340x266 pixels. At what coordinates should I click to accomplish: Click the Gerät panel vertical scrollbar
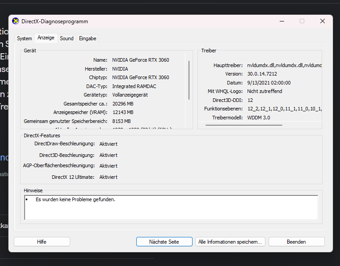coord(189,80)
